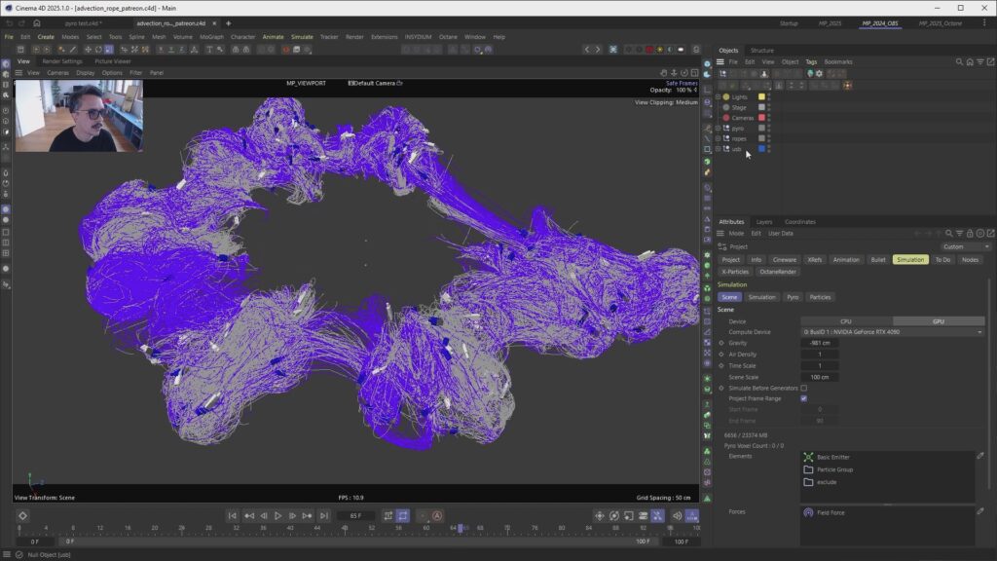Expand the pyro null object
Image resolution: width=997 pixels, height=561 pixels.
coord(719,128)
